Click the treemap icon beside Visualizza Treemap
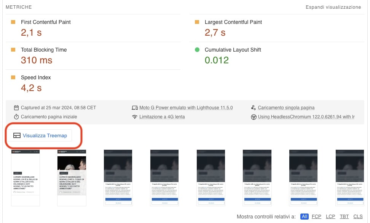This screenshot has height=223, width=370. pyautogui.click(x=17, y=135)
